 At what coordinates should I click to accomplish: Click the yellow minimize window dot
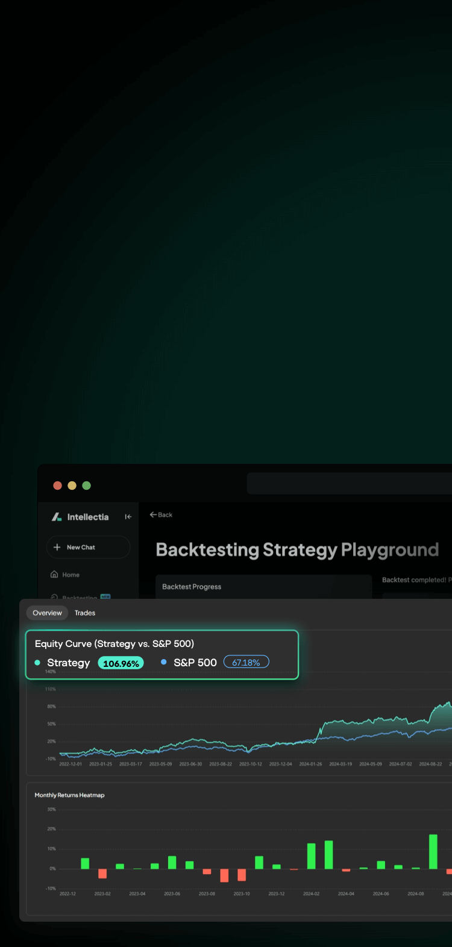click(x=72, y=486)
